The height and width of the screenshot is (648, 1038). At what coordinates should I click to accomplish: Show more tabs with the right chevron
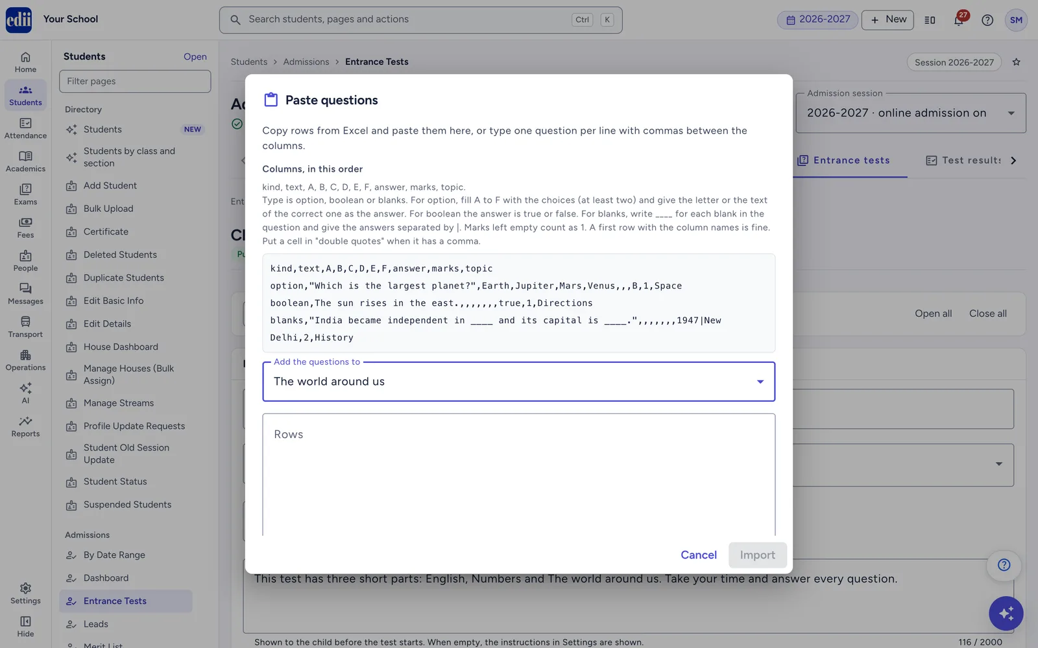[x=1014, y=161]
